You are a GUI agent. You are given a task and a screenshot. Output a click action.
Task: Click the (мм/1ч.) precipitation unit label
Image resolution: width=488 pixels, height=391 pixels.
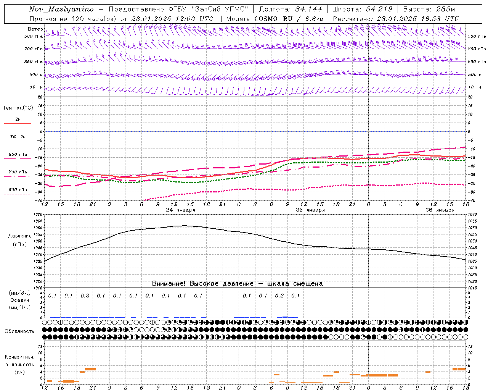click(20, 307)
